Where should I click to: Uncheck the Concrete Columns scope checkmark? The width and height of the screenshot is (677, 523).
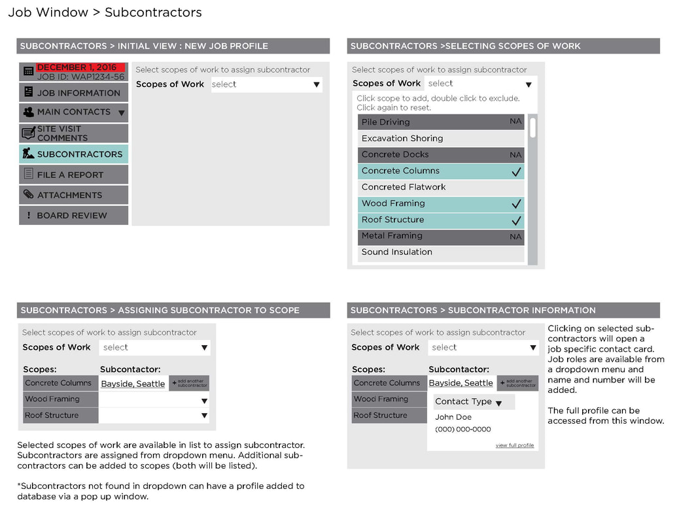[x=516, y=171]
